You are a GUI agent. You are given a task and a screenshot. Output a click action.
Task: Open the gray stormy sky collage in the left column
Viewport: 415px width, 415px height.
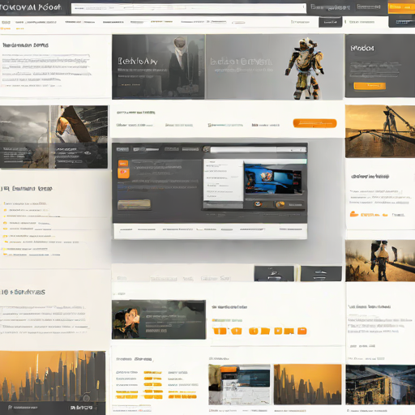53,137
